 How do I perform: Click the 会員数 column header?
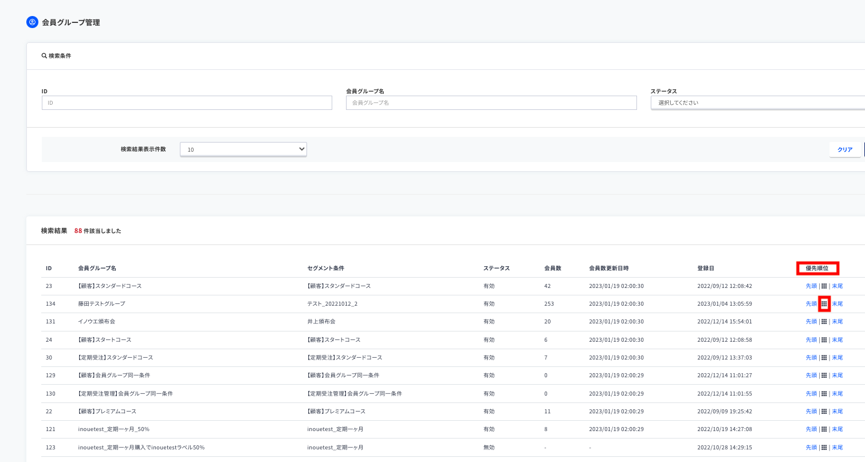(553, 268)
